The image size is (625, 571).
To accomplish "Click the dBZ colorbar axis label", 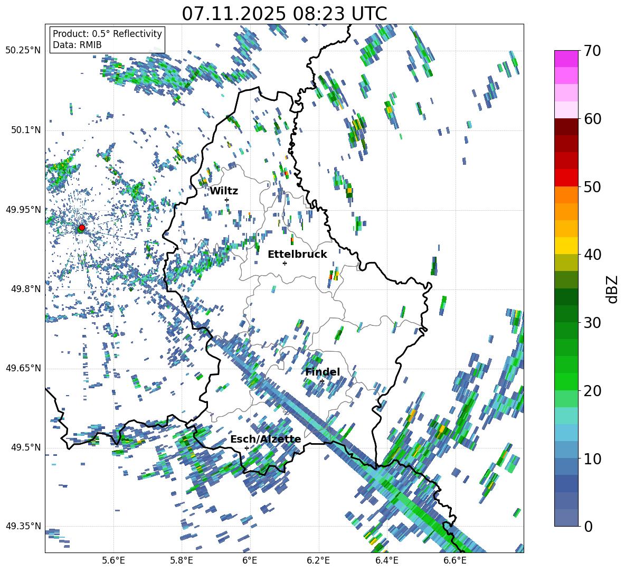I will point(613,289).
